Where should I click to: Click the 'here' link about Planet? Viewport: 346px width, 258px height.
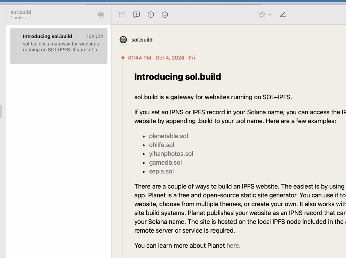coord(233,246)
